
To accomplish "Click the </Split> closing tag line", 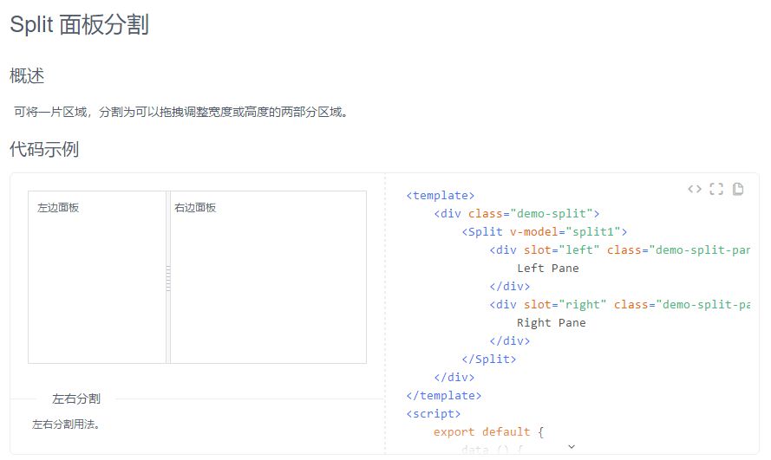I will tap(489, 359).
